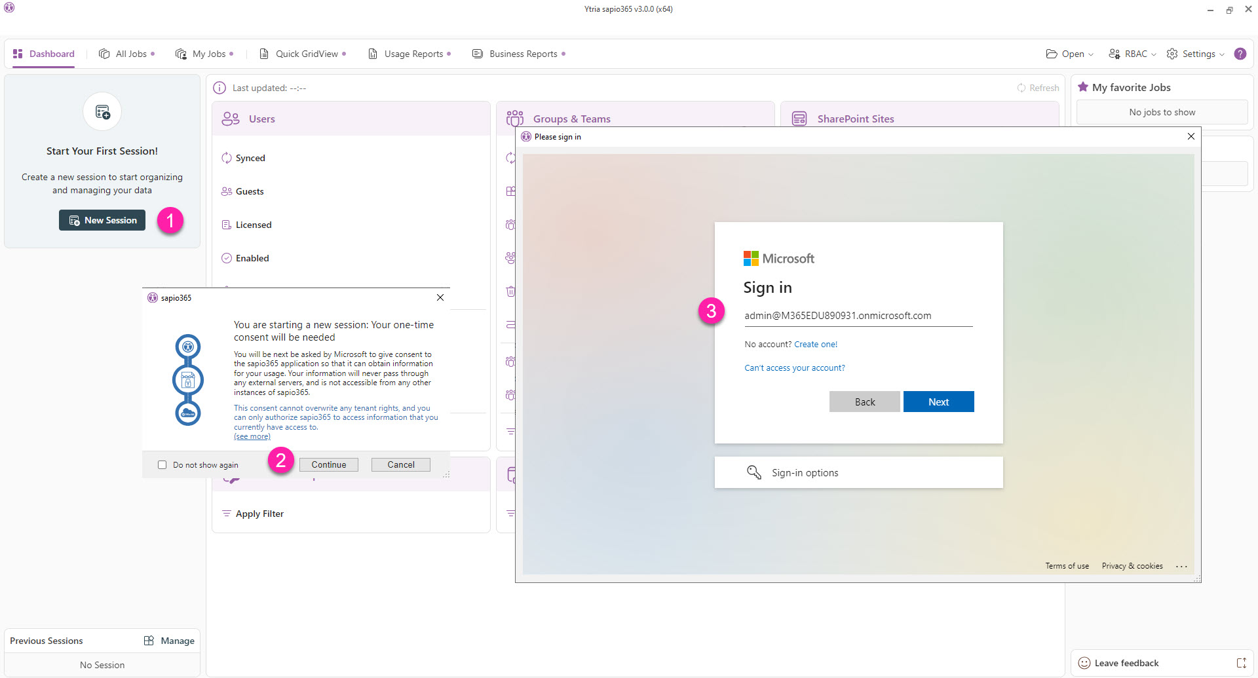The width and height of the screenshot is (1258, 678).
Task: Click the Users panel header icon
Action: [x=231, y=119]
